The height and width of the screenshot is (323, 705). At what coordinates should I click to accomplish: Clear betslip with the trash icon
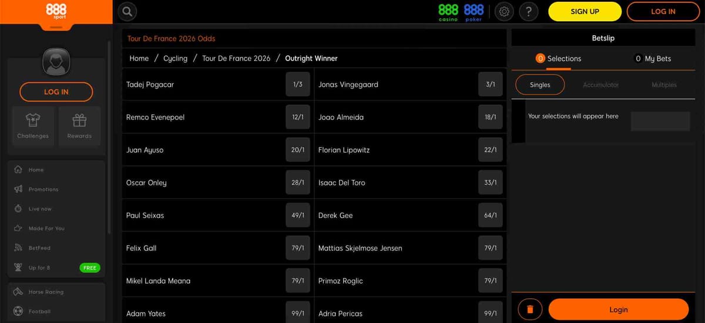point(530,310)
